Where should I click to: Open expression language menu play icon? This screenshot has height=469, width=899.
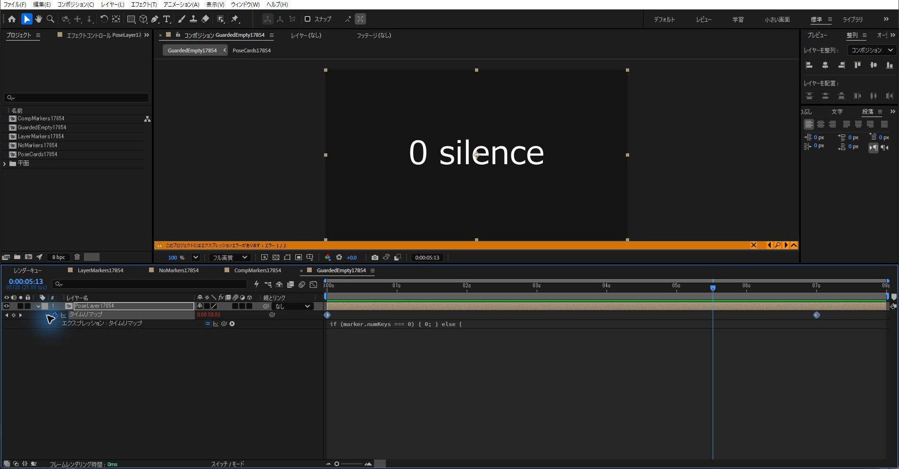[232, 324]
